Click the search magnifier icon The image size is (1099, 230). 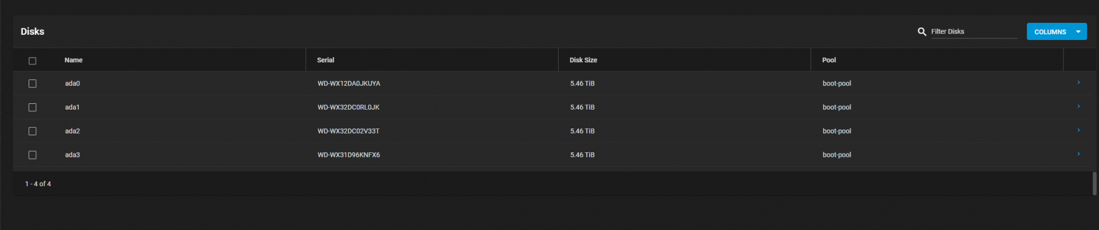[x=922, y=32]
